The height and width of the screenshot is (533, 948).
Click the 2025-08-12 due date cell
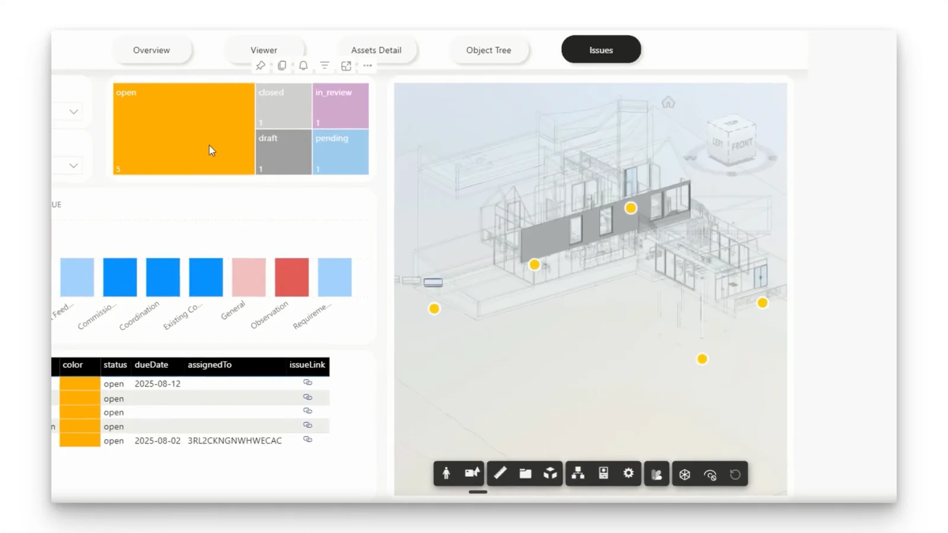[x=158, y=384]
